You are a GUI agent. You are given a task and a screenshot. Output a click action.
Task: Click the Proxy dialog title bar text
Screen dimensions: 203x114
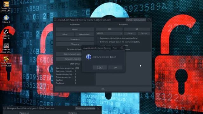point(100,48)
